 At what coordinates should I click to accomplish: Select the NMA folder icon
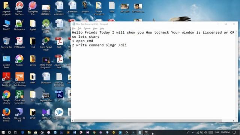33,78
